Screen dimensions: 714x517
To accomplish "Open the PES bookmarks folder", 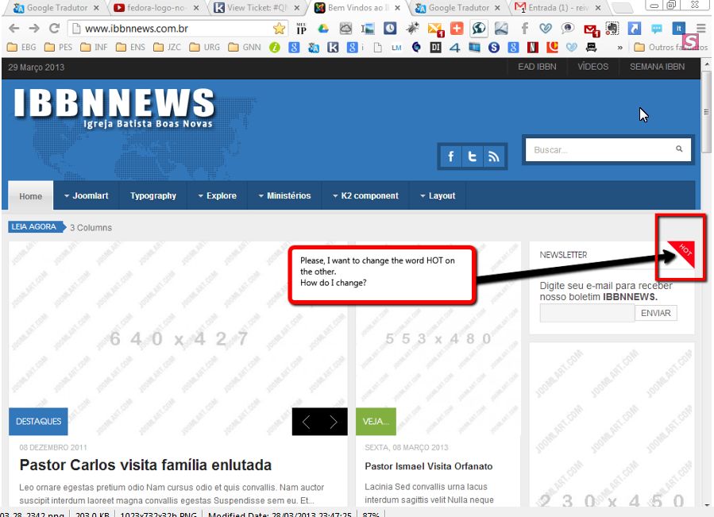I will tap(58, 48).
